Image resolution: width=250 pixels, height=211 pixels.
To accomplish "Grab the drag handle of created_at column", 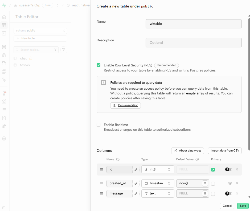I will pyautogui.click(x=101, y=183).
